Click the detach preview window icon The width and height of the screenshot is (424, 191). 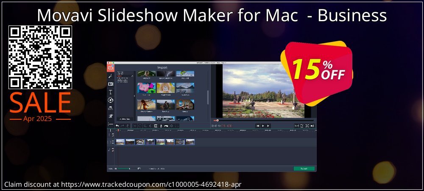click(302, 126)
